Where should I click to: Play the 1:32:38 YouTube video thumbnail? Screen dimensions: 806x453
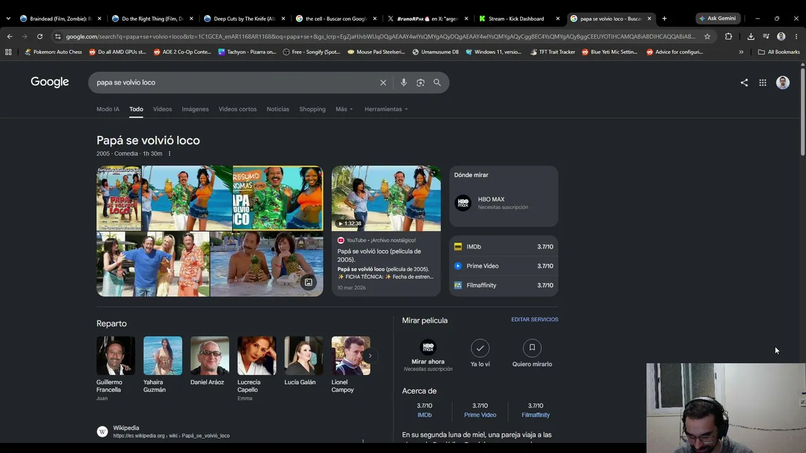point(386,198)
